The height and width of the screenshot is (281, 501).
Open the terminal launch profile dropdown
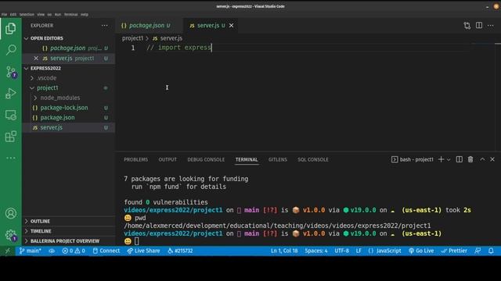[449, 159]
